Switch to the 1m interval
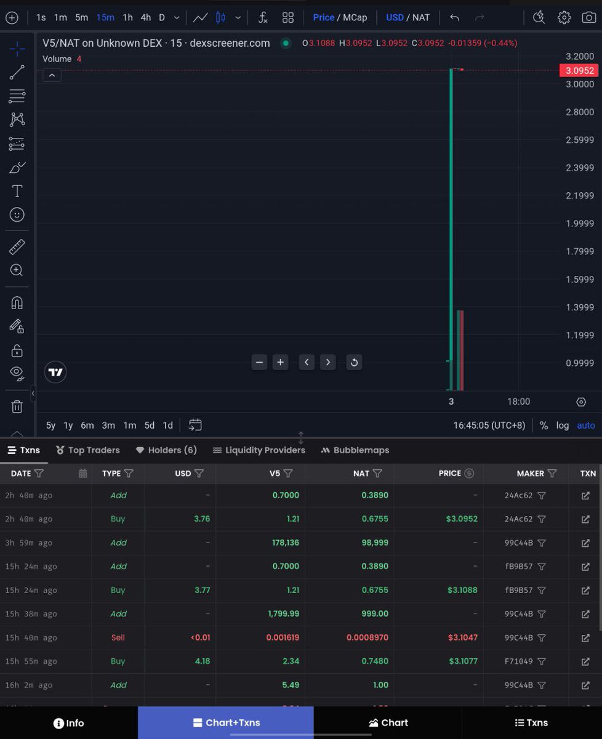This screenshot has width=602, height=739. click(x=60, y=17)
